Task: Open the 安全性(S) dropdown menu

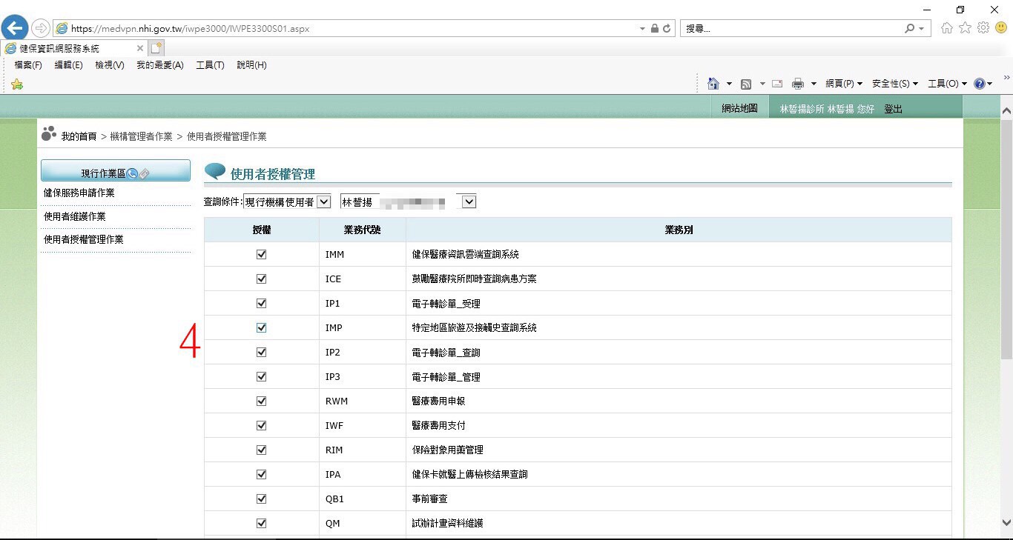Action: [x=894, y=84]
